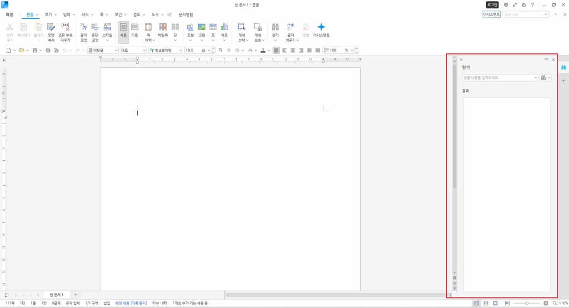Switch to the 입력 menu tab
This screenshot has width=569, height=308.
coord(67,14)
